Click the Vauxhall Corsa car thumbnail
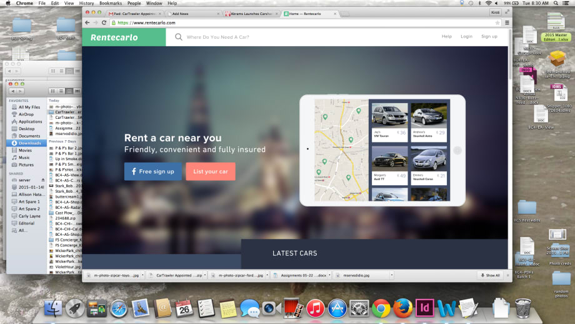 point(429,159)
